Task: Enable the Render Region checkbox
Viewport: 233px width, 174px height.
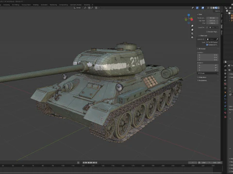Action: 207,32
